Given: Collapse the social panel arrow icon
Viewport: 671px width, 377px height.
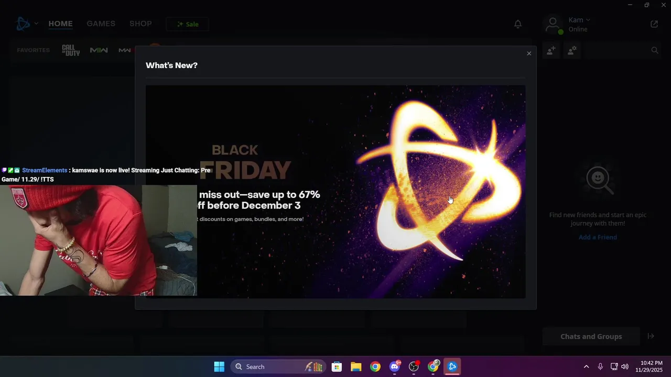Looking at the screenshot, I should tap(651, 336).
